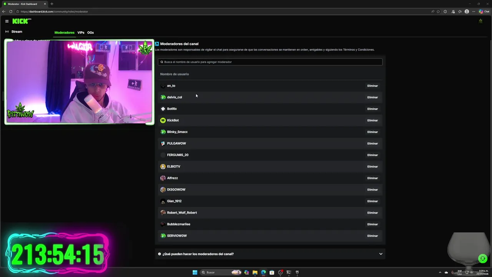Open the hamburger sidebar menu

tap(7, 21)
